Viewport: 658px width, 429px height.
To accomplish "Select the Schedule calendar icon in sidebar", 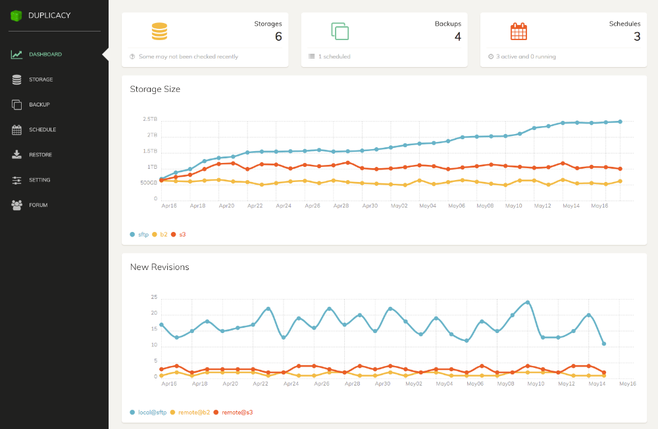I will (x=17, y=129).
